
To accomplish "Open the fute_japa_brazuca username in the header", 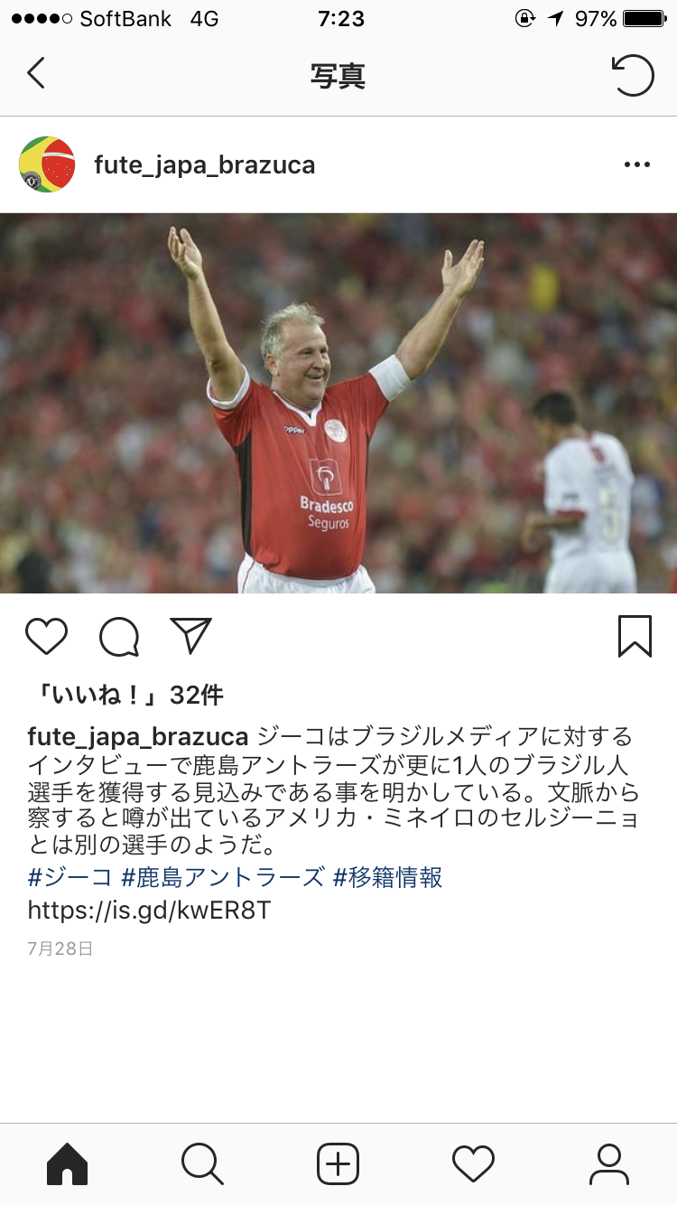I will click(x=205, y=165).
